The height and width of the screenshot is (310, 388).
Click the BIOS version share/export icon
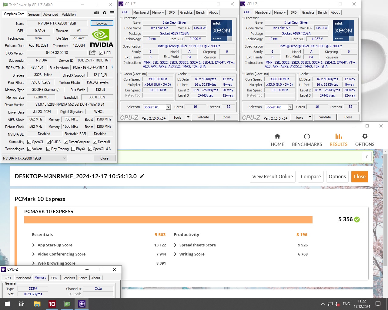click(x=92, y=53)
